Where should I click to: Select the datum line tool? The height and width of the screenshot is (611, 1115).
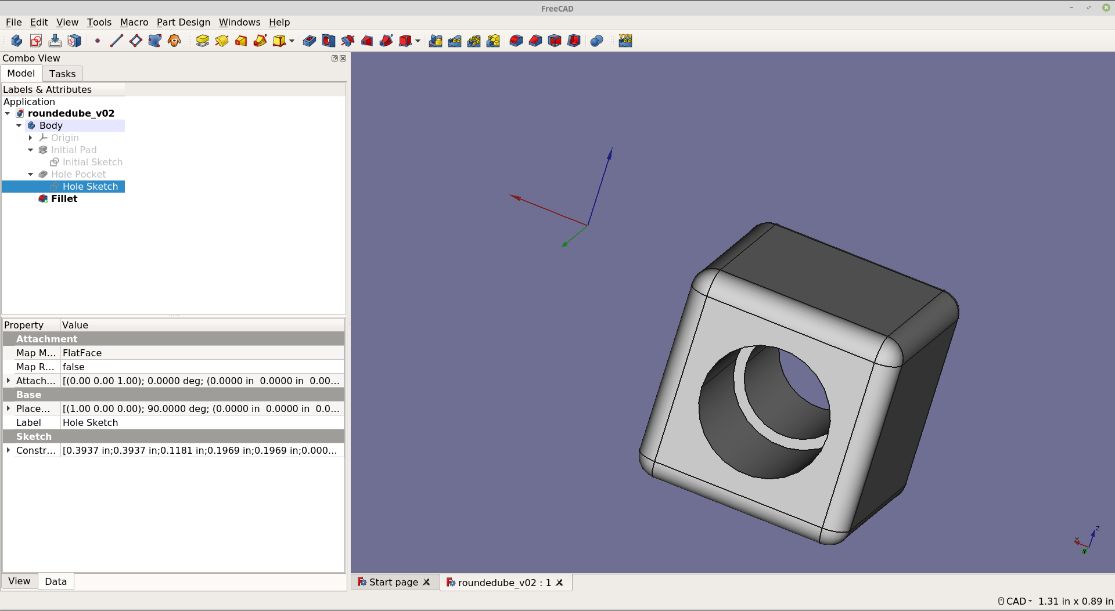(x=117, y=41)
